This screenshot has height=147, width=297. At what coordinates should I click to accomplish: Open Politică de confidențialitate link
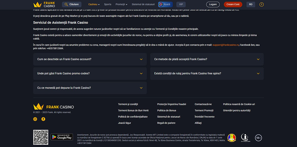point(133,116)
